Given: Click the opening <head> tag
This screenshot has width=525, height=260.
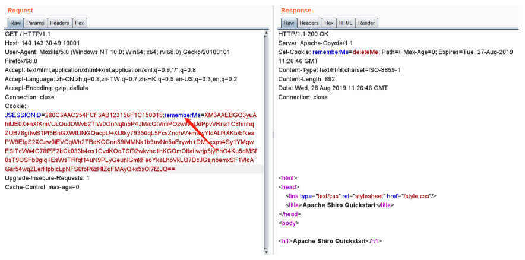Looking at the screenshot, I should [289, 187].
